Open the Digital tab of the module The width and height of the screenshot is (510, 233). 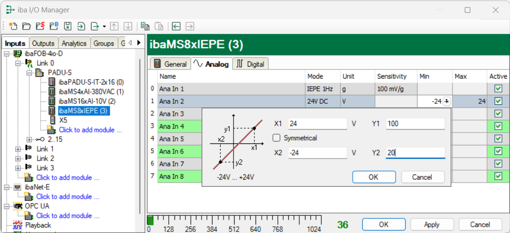click(x=250, y=64)
